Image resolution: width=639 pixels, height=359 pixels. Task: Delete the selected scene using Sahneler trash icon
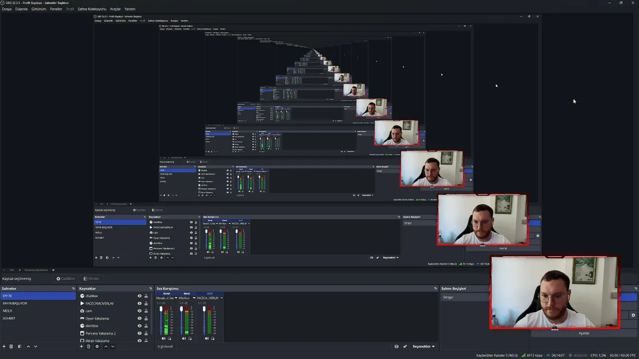pyautogui.click(x=11, y=347)
